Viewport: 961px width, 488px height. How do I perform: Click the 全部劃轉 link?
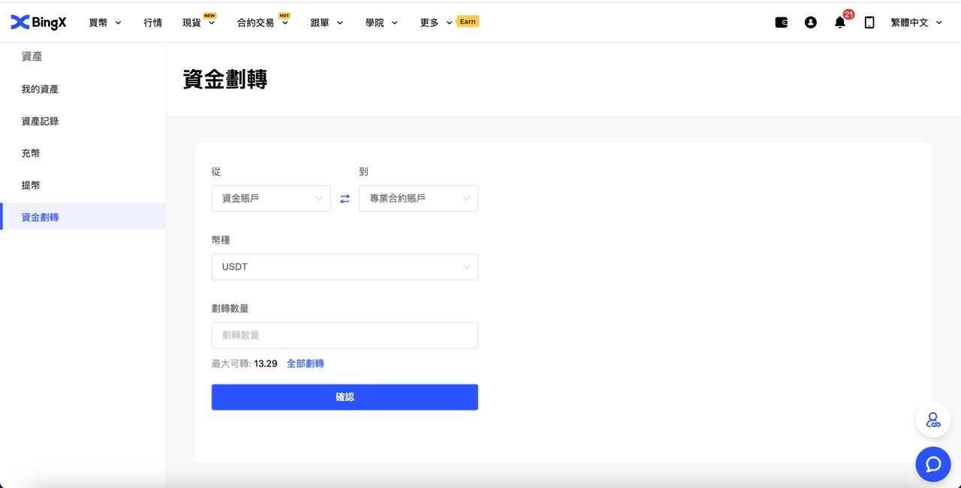click(305, 363)
